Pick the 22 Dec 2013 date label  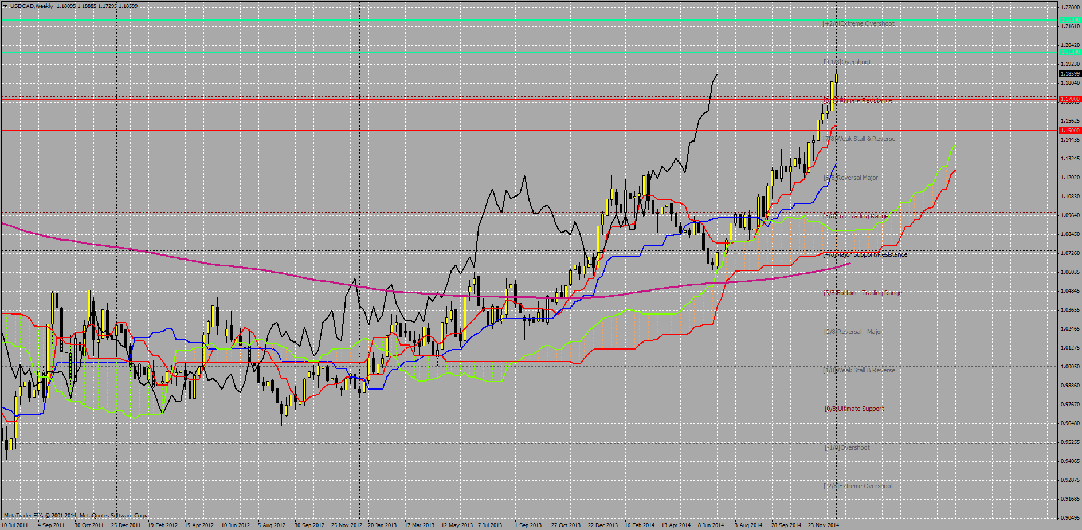pos(603,525)
